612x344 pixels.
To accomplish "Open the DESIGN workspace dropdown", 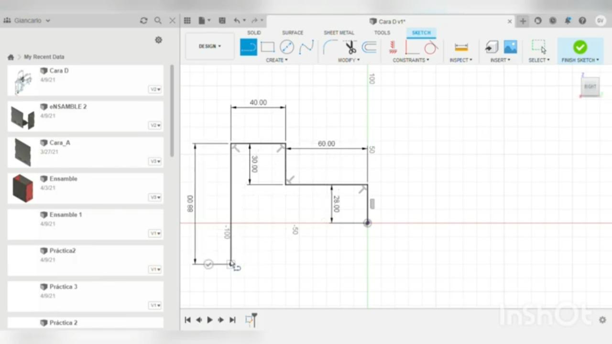I will tap(210, 46).
